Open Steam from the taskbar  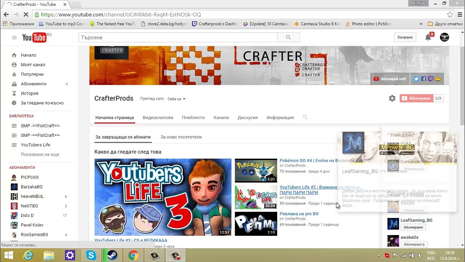112,255
